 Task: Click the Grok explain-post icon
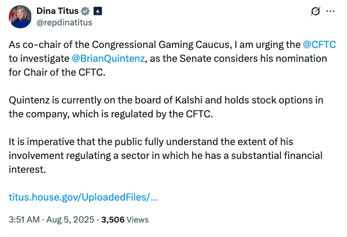click(x=316, y=12)
